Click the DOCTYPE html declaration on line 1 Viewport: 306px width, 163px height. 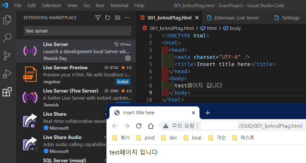[x=186, y=36]
